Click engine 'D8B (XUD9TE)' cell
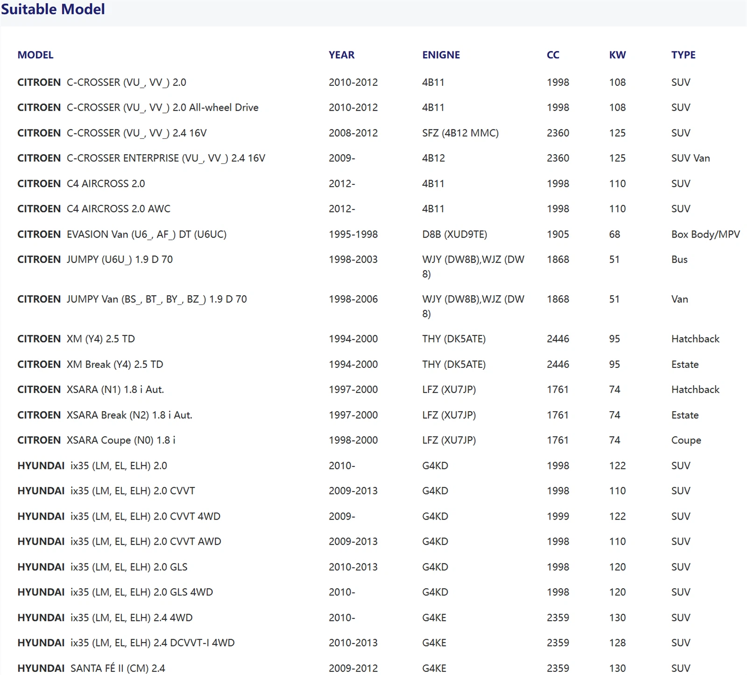The image size is (747, 675). click(x=454, y=234)
